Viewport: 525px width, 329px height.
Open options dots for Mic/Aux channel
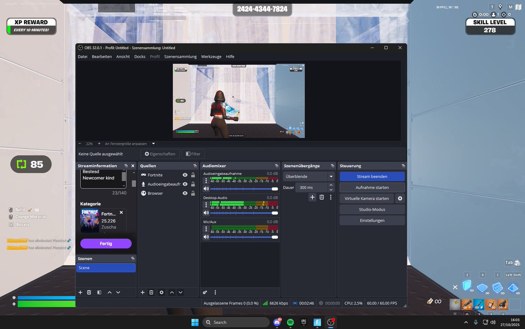pyautogui.click(x=206, y=229)
